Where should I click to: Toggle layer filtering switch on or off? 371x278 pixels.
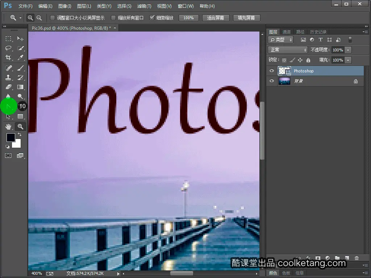click(350, 40)
